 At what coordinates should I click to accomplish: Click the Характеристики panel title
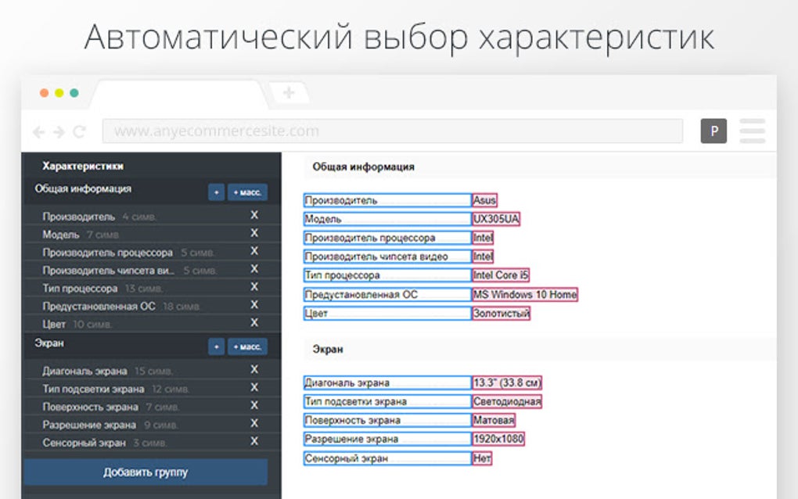(x=83, y=167)
